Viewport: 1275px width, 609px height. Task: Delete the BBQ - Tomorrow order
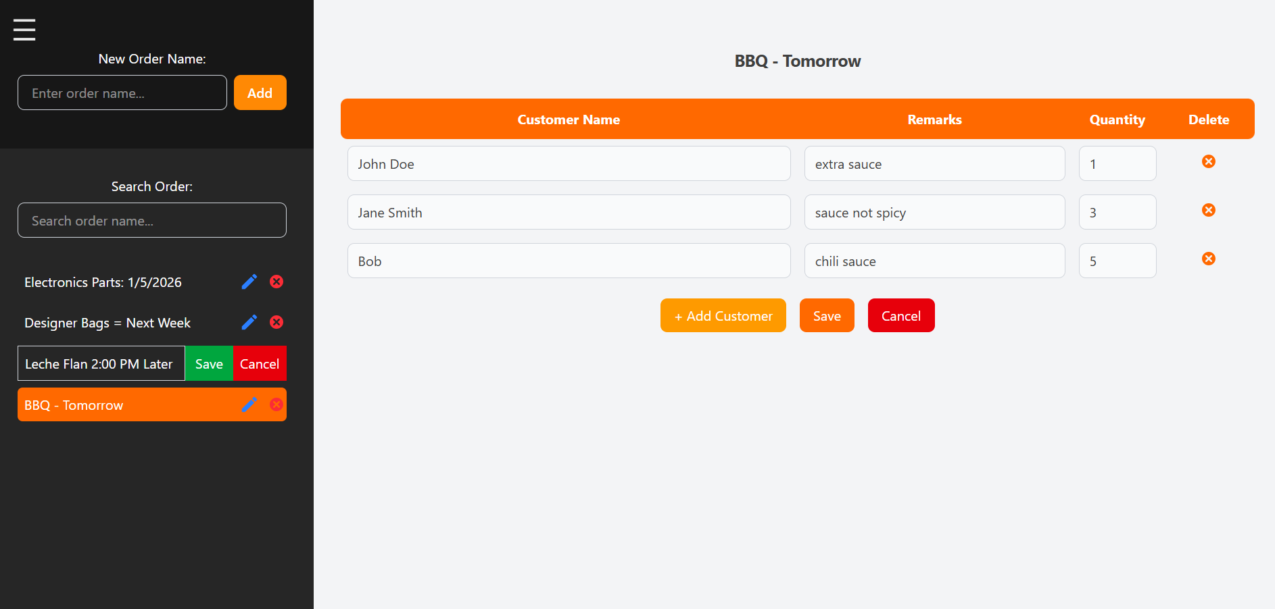(276, 404)
